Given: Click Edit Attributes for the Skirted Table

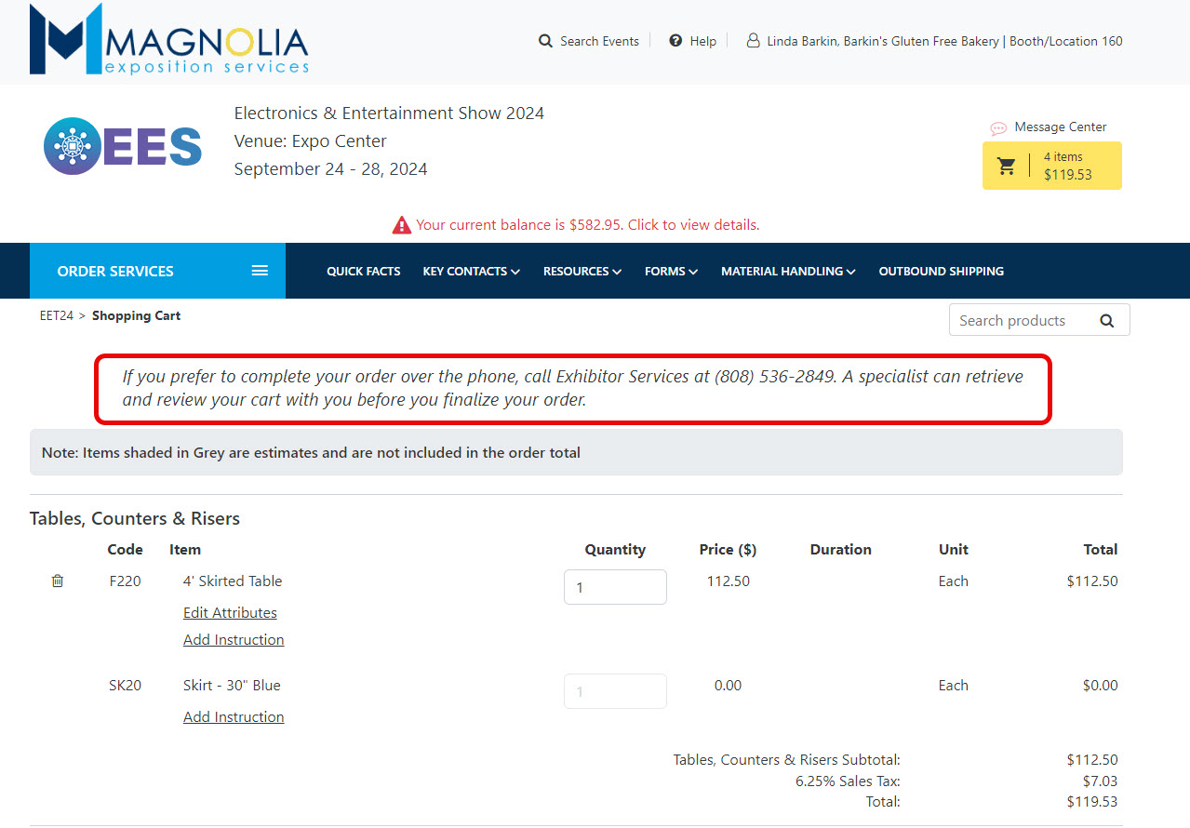Looking at the screenshot, I should point(230,613).
